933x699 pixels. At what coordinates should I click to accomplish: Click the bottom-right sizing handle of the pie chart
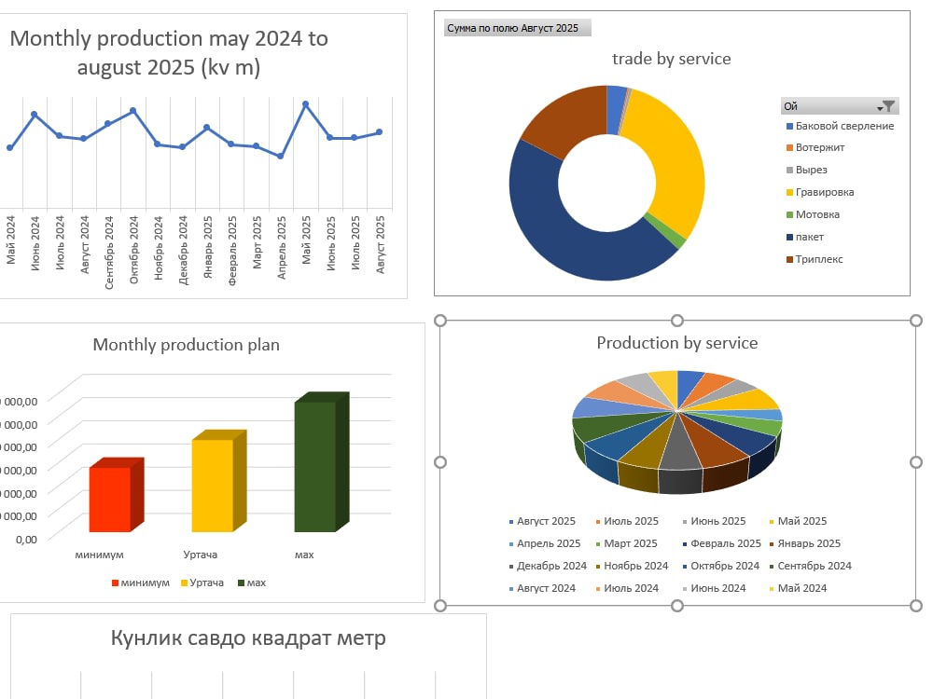pyautogui.click(x=916, y=606)
